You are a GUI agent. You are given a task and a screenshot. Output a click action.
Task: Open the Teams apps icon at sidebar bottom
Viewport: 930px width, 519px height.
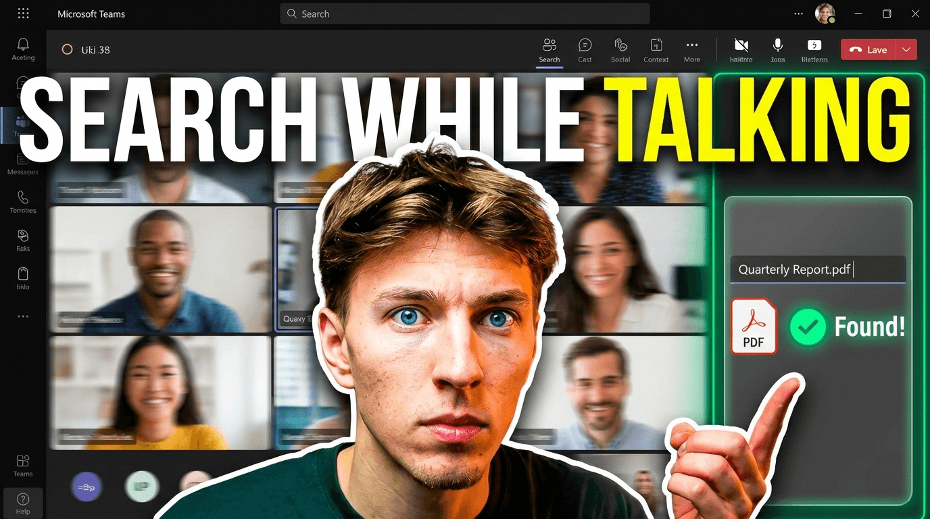point(23,465)
